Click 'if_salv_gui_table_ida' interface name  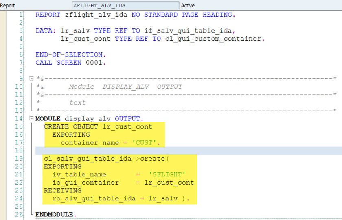tap(188, 31)
